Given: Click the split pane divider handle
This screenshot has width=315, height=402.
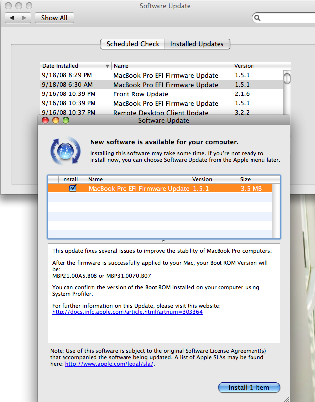Looking at the screenshot, I should (x=164, y=241).
